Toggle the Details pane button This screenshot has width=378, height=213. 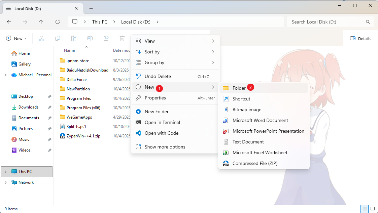[x=360, y=39]
